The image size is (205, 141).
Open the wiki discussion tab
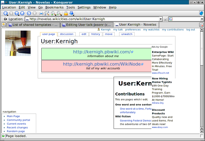67,34
